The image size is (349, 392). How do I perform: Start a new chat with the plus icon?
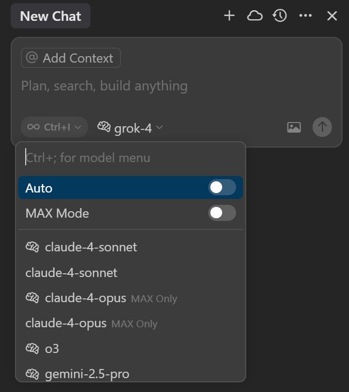[229, 16]
